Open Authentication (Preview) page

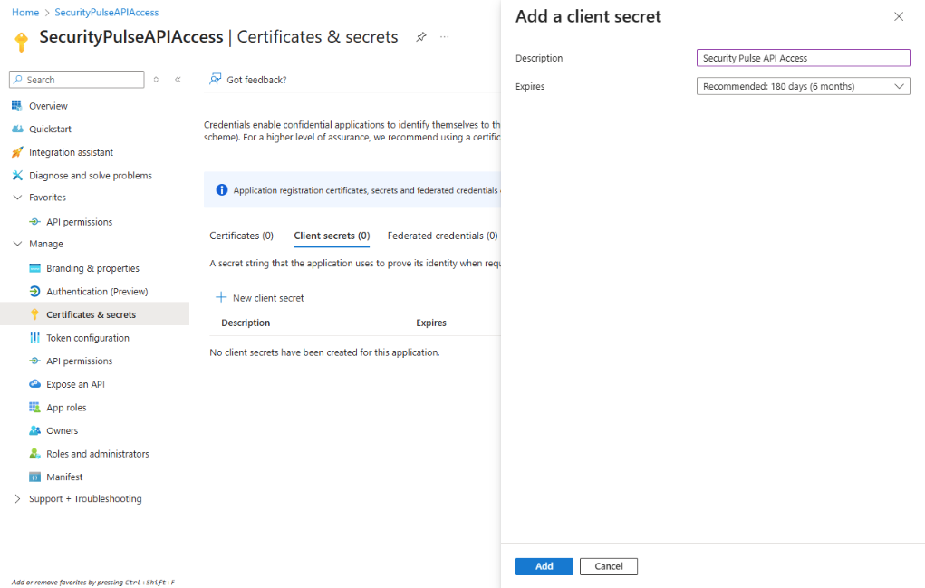pyautogui.click(x=97, y=291)
